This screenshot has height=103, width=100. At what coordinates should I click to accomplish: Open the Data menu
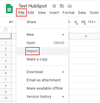coord(82,13)
